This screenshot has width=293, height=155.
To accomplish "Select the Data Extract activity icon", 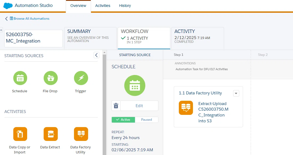I will pos(51,134).
